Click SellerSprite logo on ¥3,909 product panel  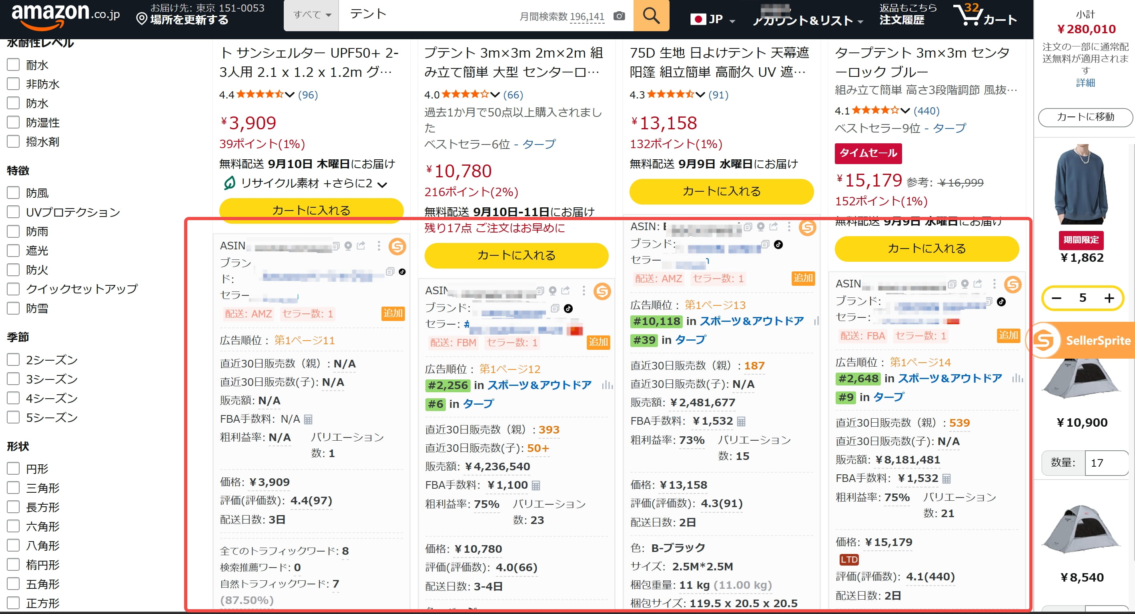tap(397, 247)
